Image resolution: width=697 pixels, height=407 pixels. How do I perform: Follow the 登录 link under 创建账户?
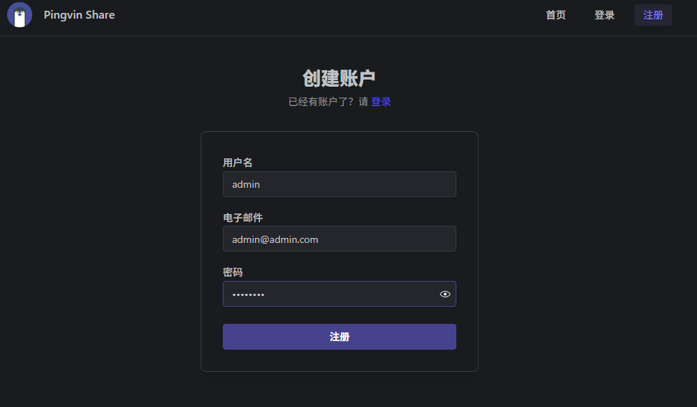(381, 102)
